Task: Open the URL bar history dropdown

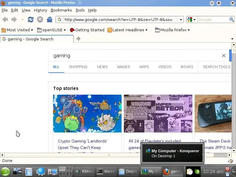Action: [x=181, y=19]
